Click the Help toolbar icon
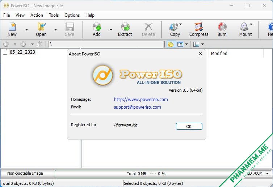Screen dimensions: 273x187 coord(270,27)
